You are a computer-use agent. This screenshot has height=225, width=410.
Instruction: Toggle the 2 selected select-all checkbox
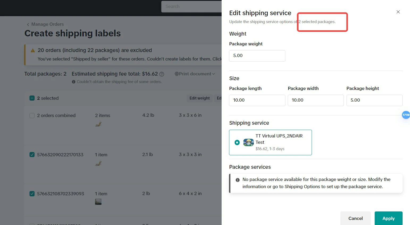click(x=32, y=98)
